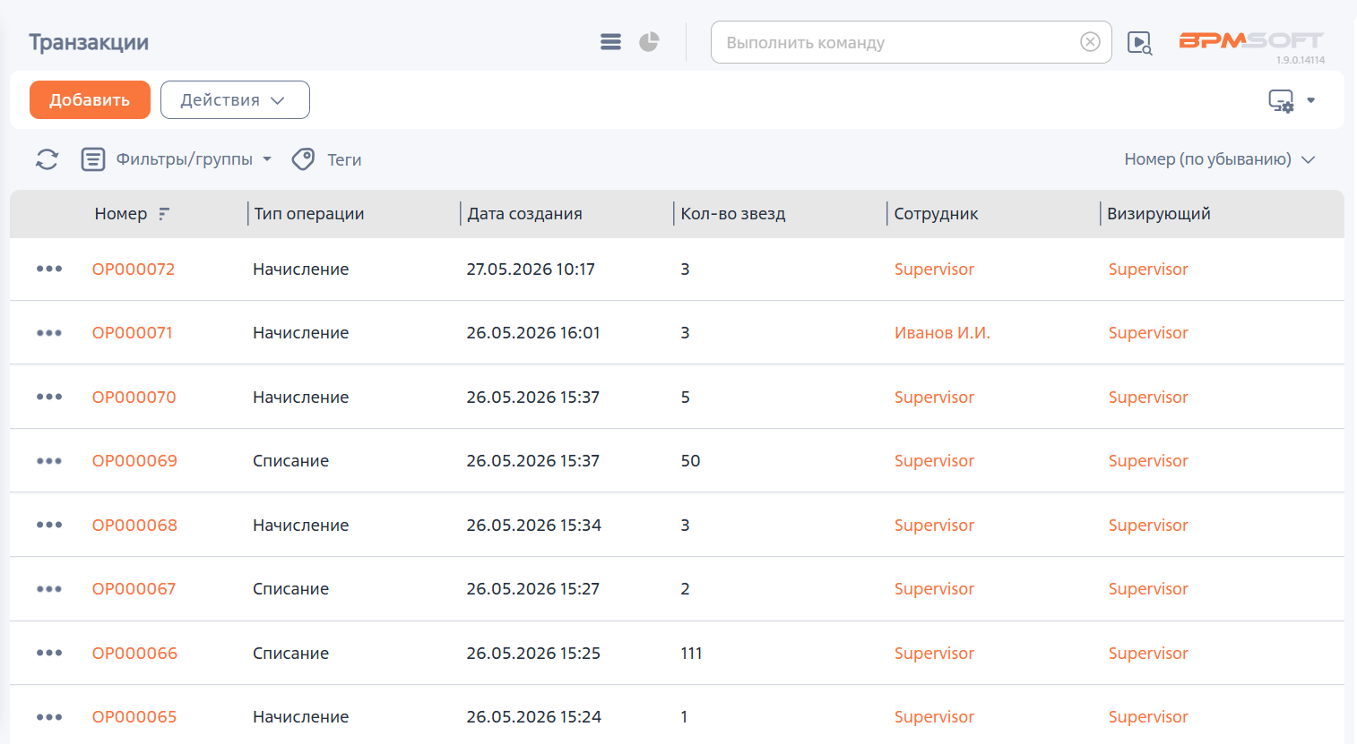
Task: Sort by Тип операции column header
Action: coord(309,214)
